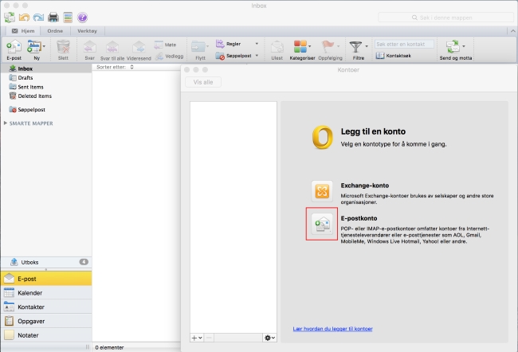This screenshot has height=352, width=518.
Task: Click the Flytt move folder icon
Action: pos(198,46)
